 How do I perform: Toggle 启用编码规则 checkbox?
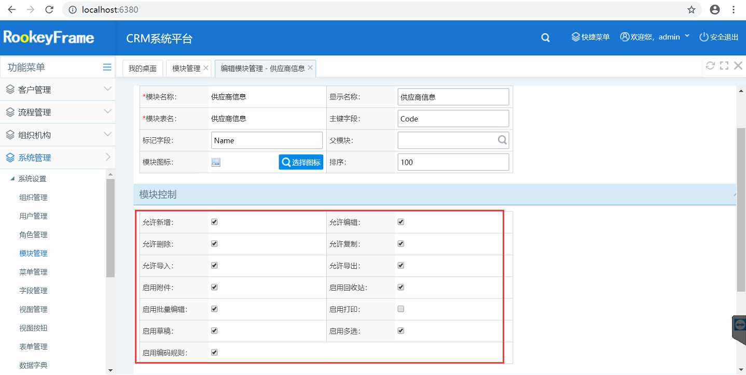point(214,352)
